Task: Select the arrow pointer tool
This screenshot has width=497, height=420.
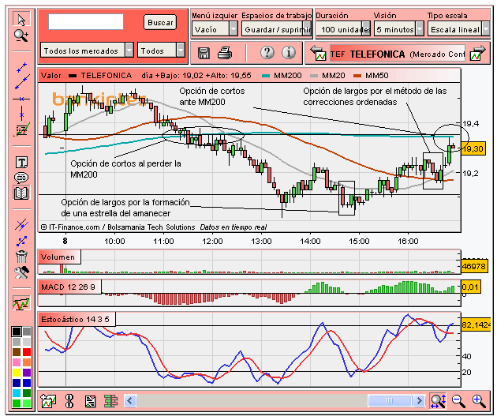Action: pos(21,20)
